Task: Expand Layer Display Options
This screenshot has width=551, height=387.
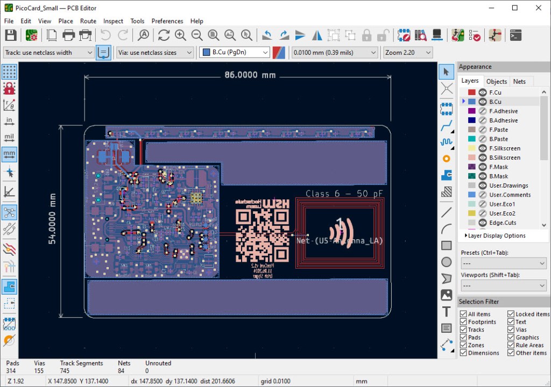Action: tap(495, 235)
